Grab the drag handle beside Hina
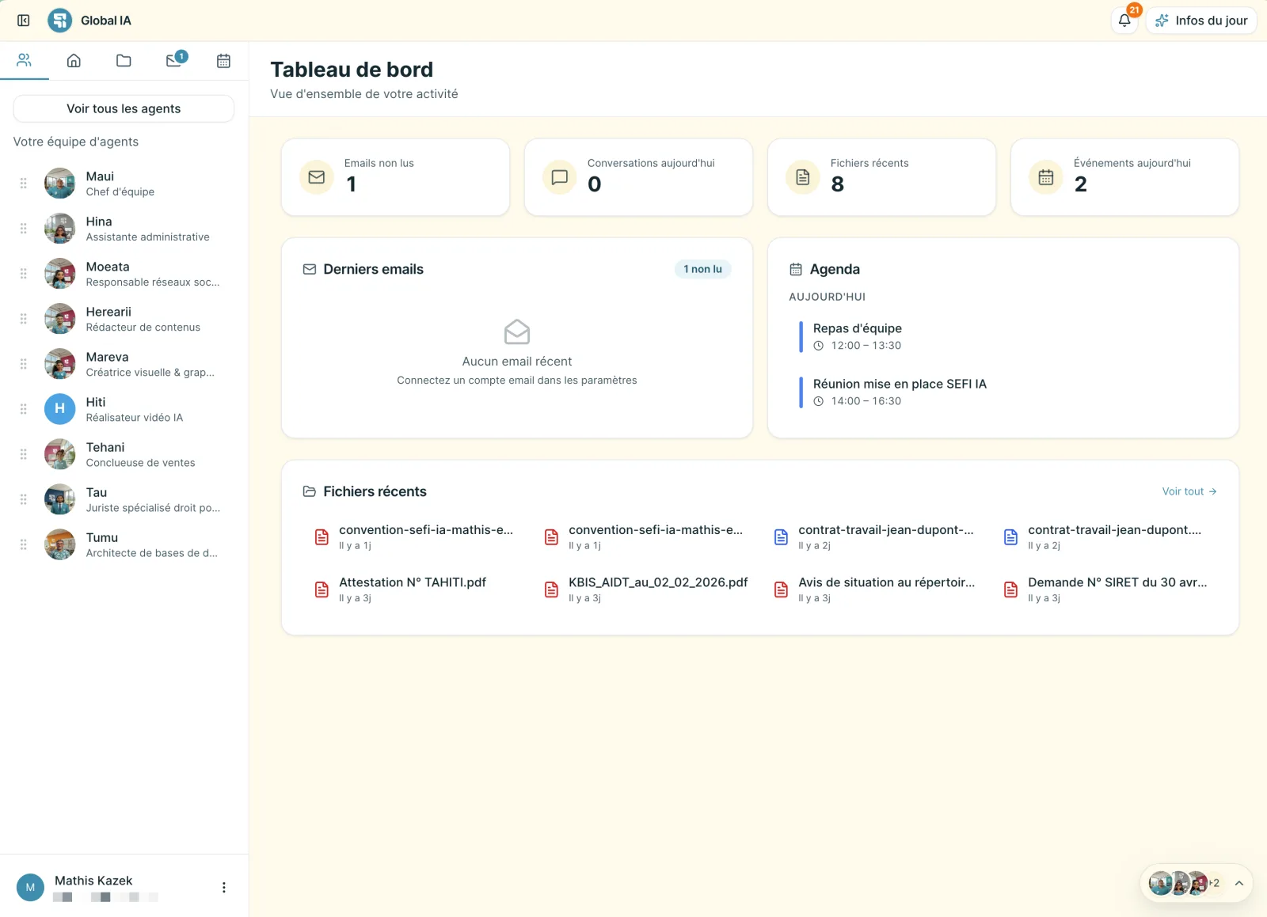The height and width of the screenshot is (917, 1267). [24, 229]
